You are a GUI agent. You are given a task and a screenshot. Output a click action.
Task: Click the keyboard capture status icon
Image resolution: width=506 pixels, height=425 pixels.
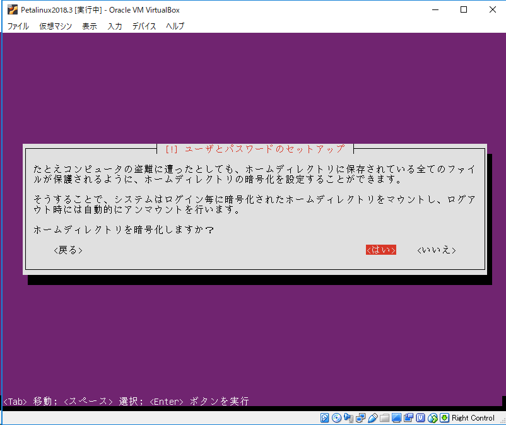point(444,417)
